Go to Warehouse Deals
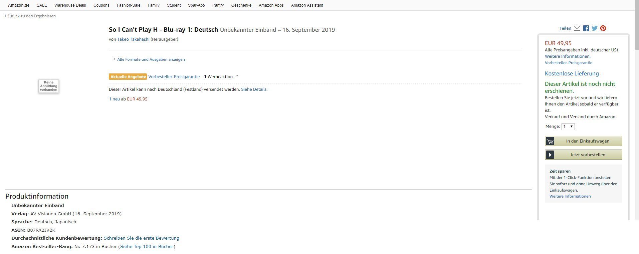This screenshot has height=254, width=639. (x=70, y=5)
